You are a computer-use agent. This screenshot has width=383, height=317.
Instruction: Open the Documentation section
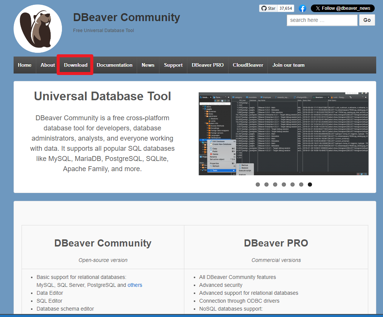pyautogui.click(x=114, y=65)
